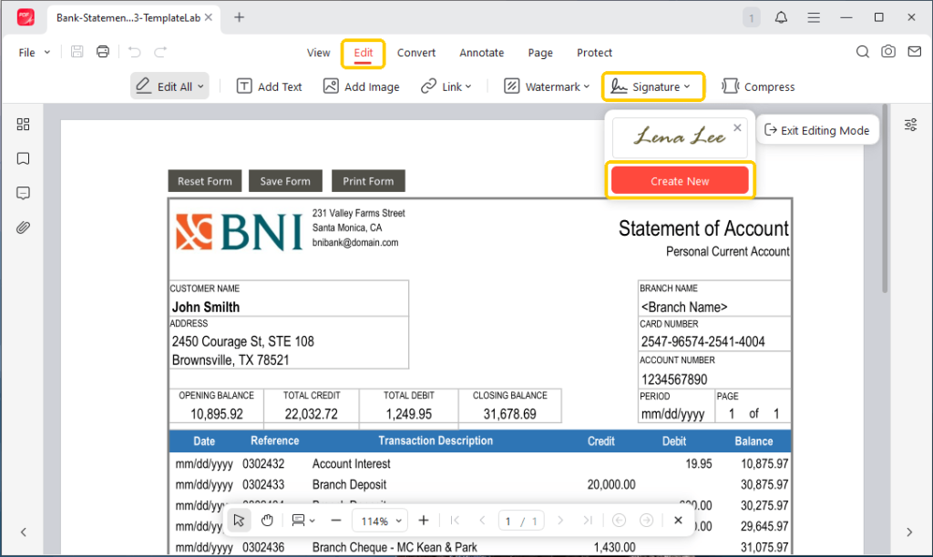Image resolution: width=933 pixels, height=557 pixels.
Task: Click the Compress tool
Action: point(758,86)
